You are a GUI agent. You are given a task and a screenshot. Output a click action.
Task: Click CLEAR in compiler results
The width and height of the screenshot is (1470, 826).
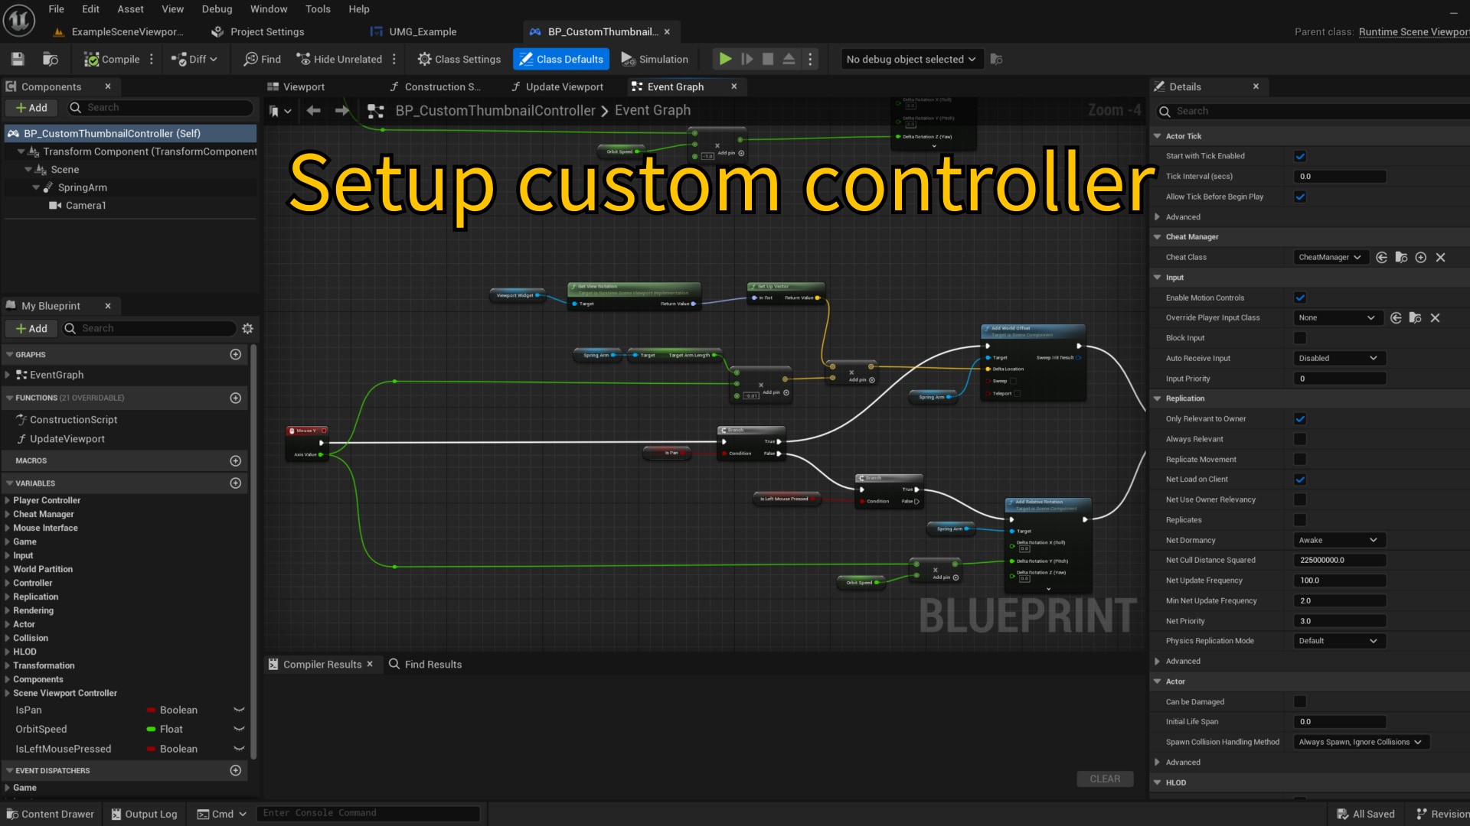(1105, 779)
